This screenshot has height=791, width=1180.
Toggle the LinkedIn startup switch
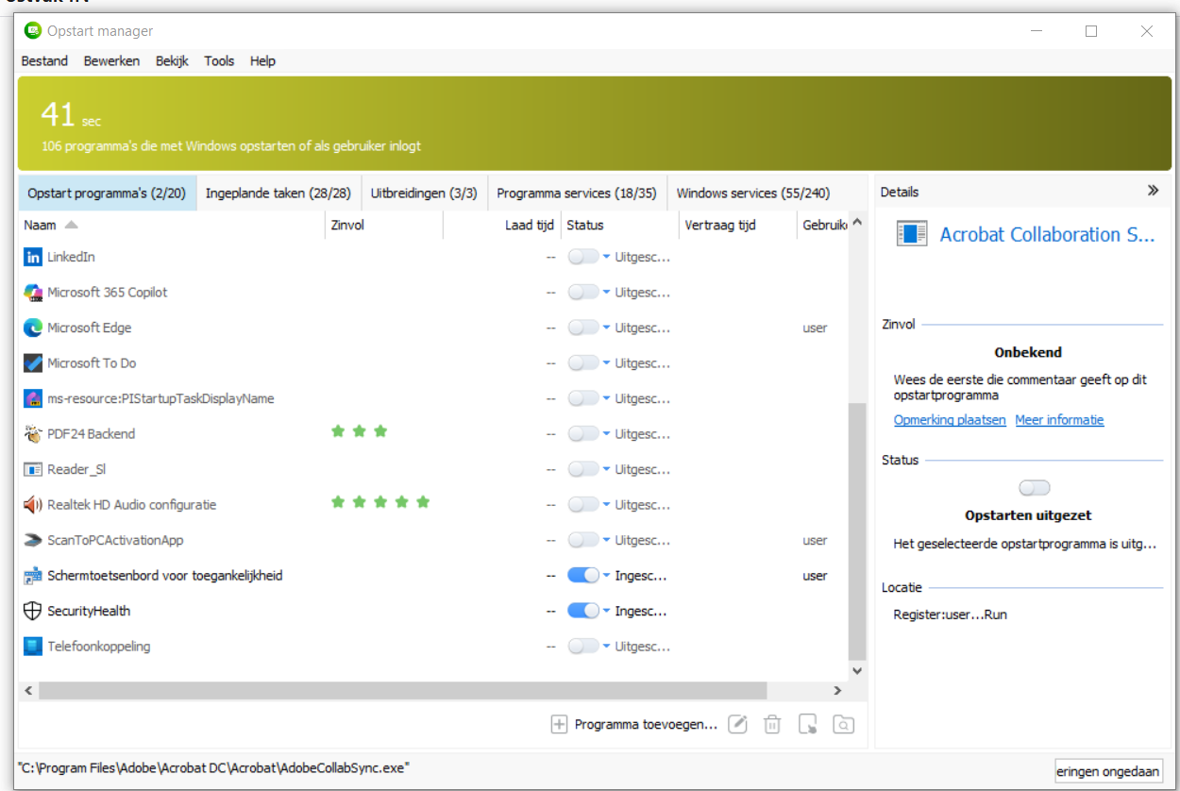point(583,257)
